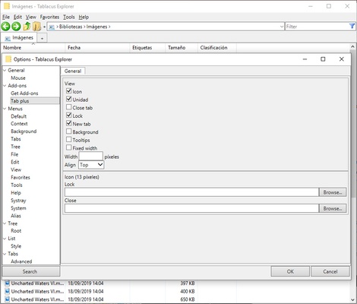The image size is (357, 304).
Task: Click the Up folder icon in toolbar
Action: tap(27, 27)
